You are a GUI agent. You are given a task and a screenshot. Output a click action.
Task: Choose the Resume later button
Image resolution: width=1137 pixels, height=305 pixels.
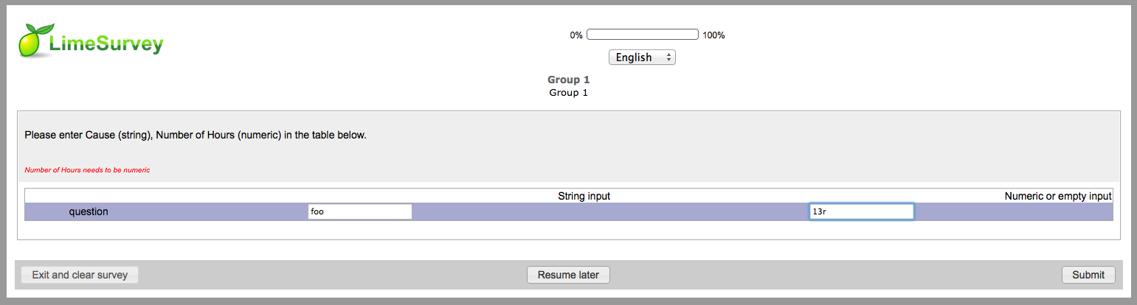pyautogui.click(x=568, y=275)
